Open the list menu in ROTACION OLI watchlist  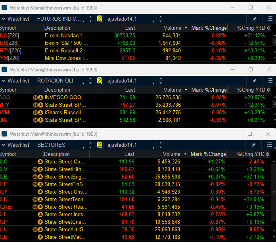(270, 81)
